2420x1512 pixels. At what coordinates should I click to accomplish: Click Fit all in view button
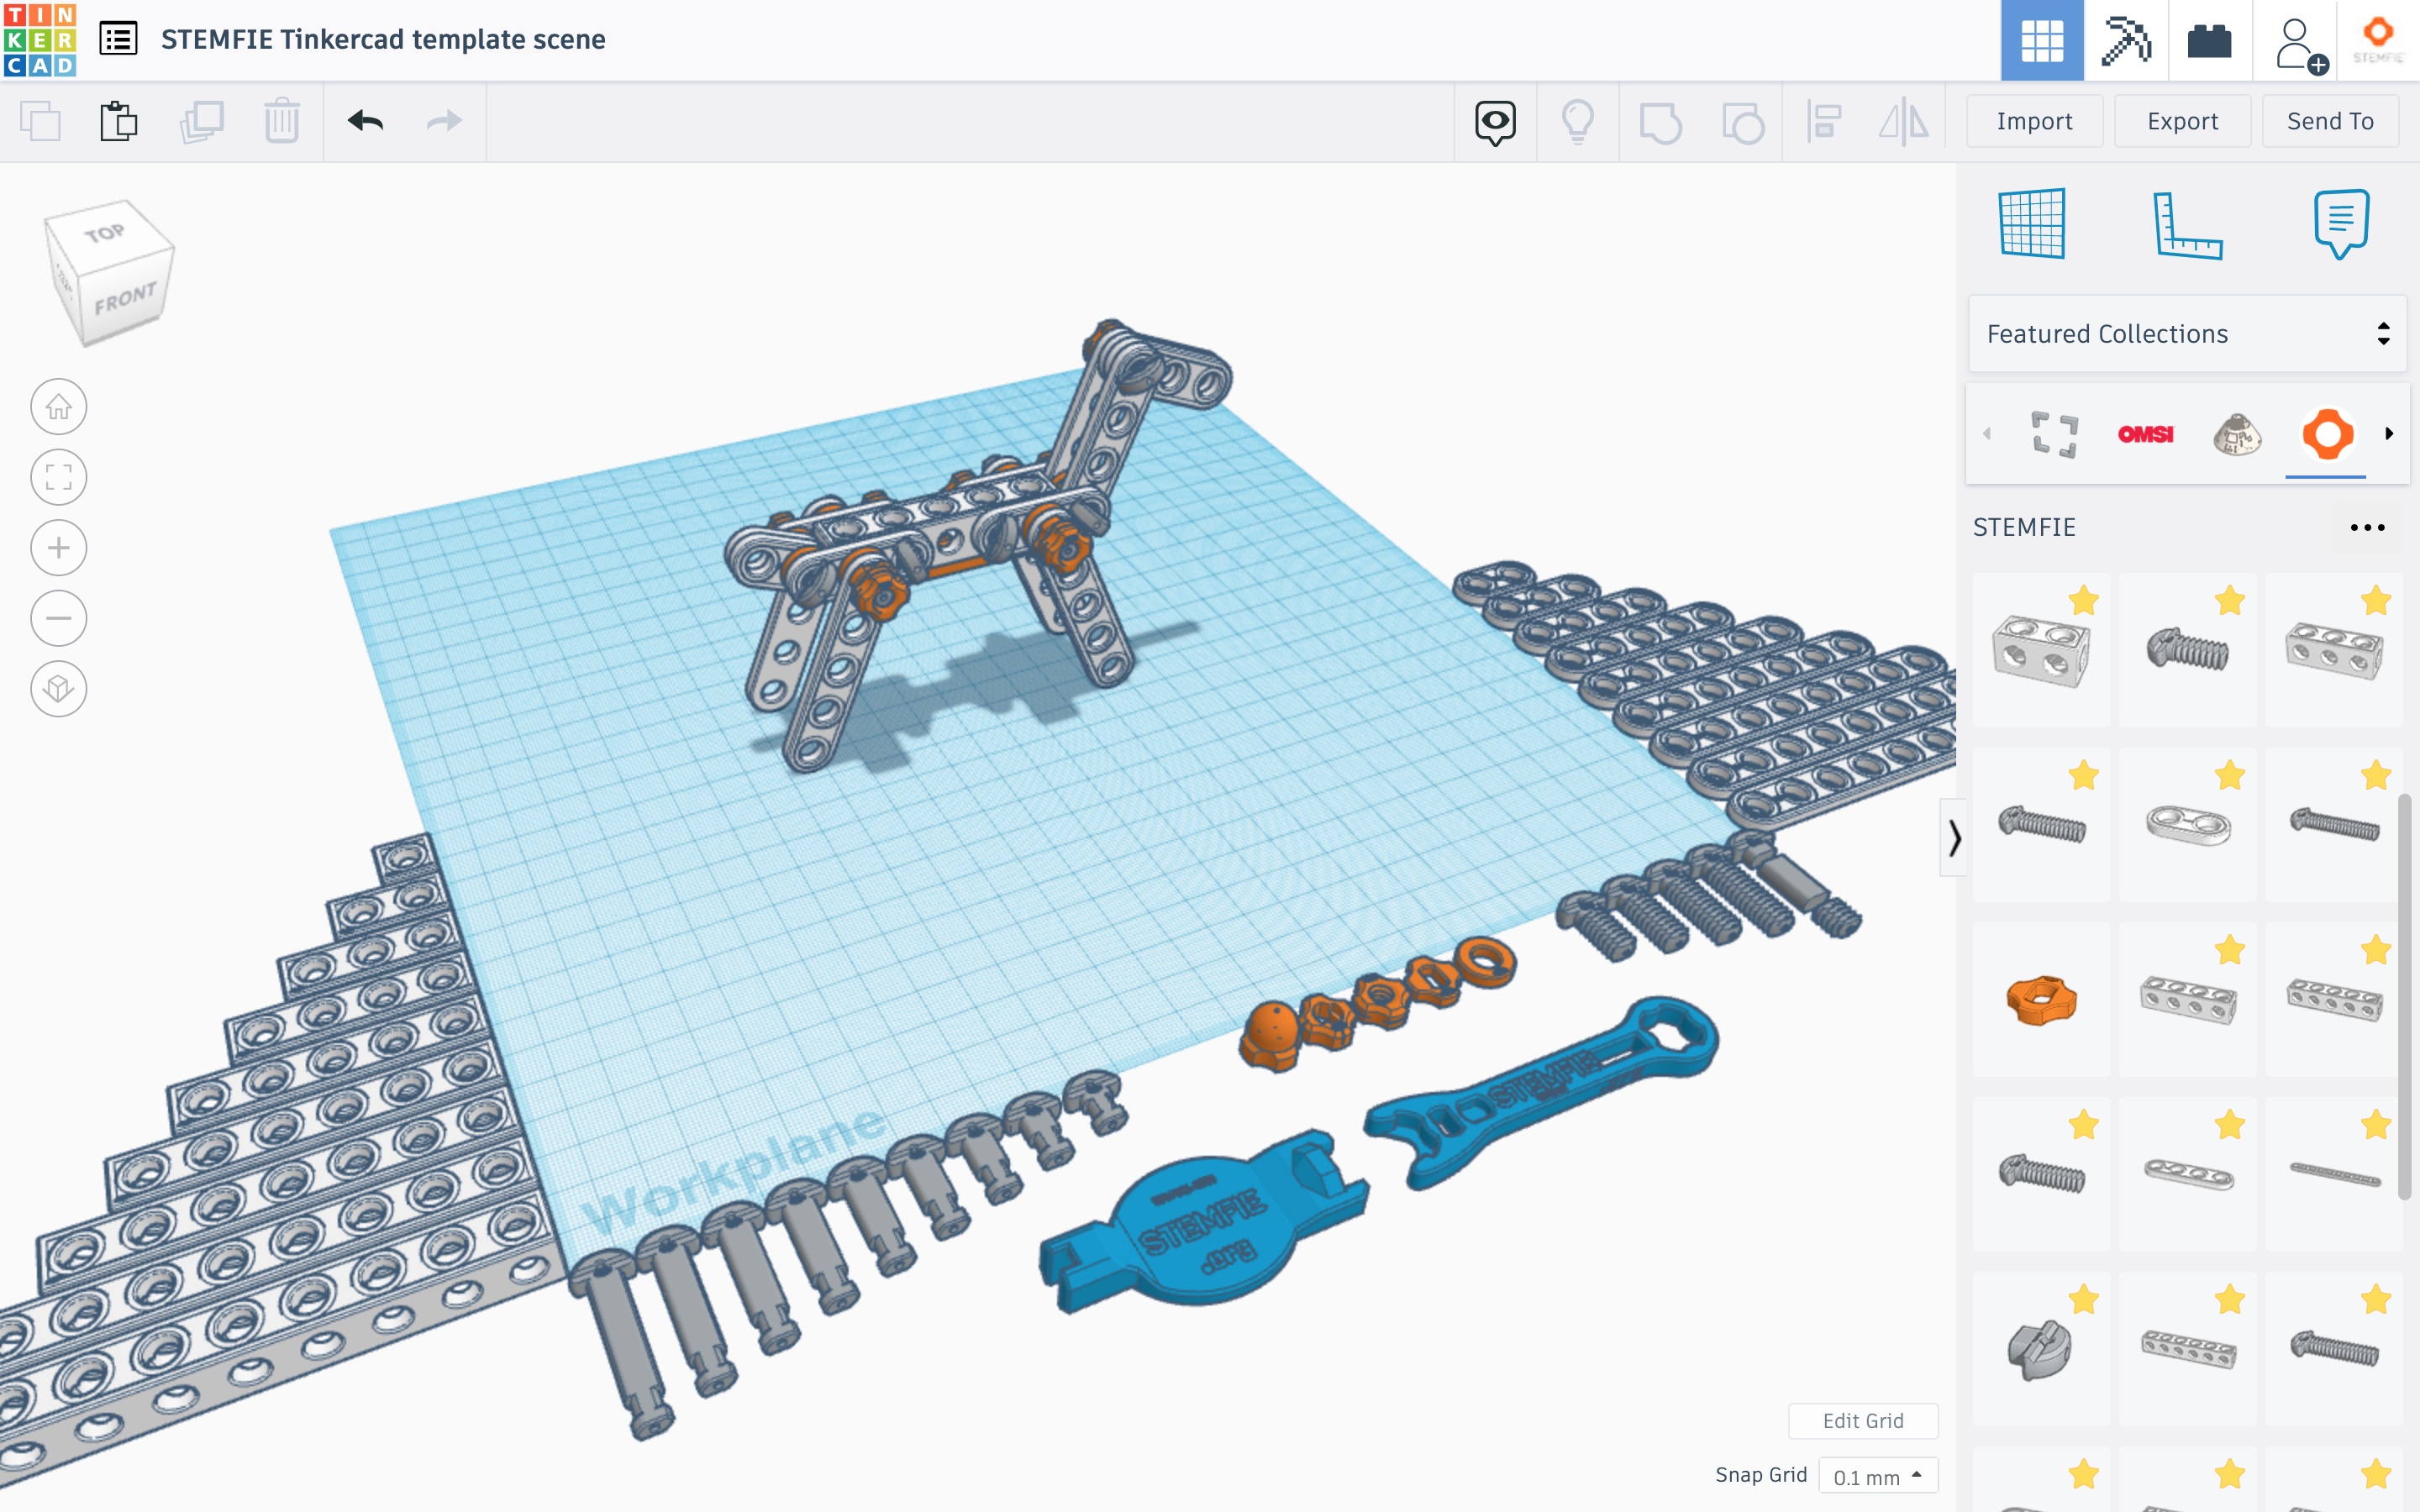click(x=59, y=477)
